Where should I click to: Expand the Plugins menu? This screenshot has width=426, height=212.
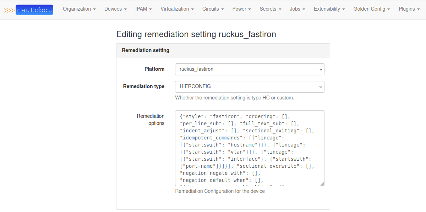point(409,9)
